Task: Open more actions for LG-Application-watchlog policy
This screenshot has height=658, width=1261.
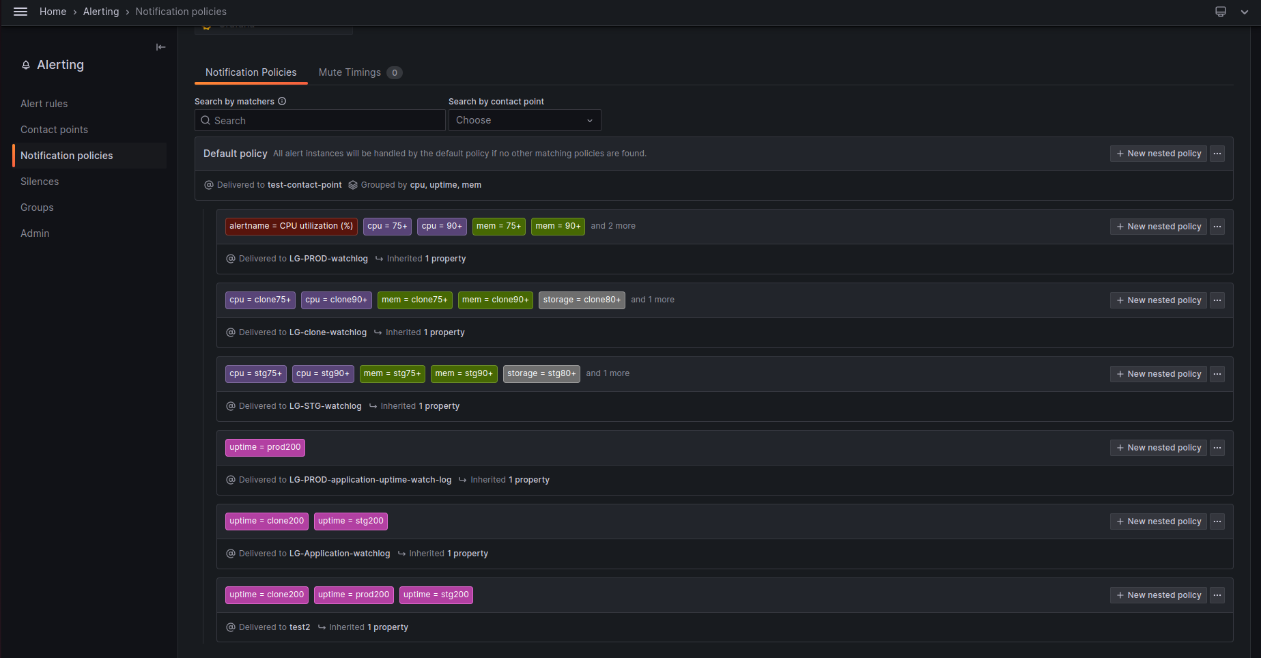Action: click(x=1217, y=521)
